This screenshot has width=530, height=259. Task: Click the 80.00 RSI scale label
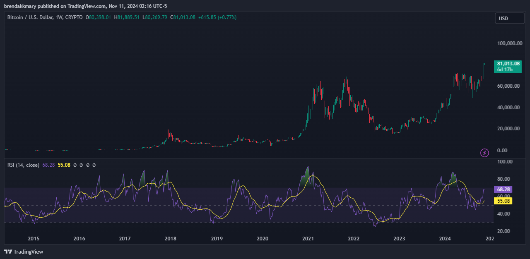(504, 179)
